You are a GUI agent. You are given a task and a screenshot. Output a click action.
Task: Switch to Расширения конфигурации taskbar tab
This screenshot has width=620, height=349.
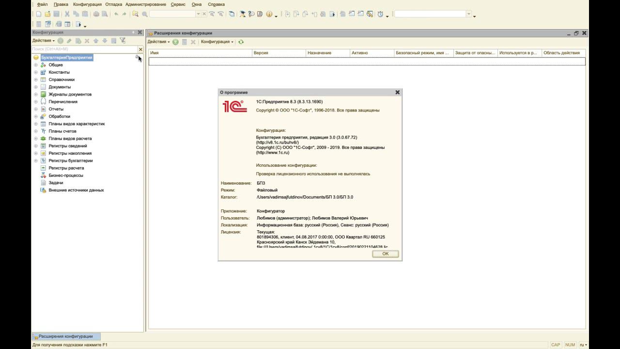66,336
